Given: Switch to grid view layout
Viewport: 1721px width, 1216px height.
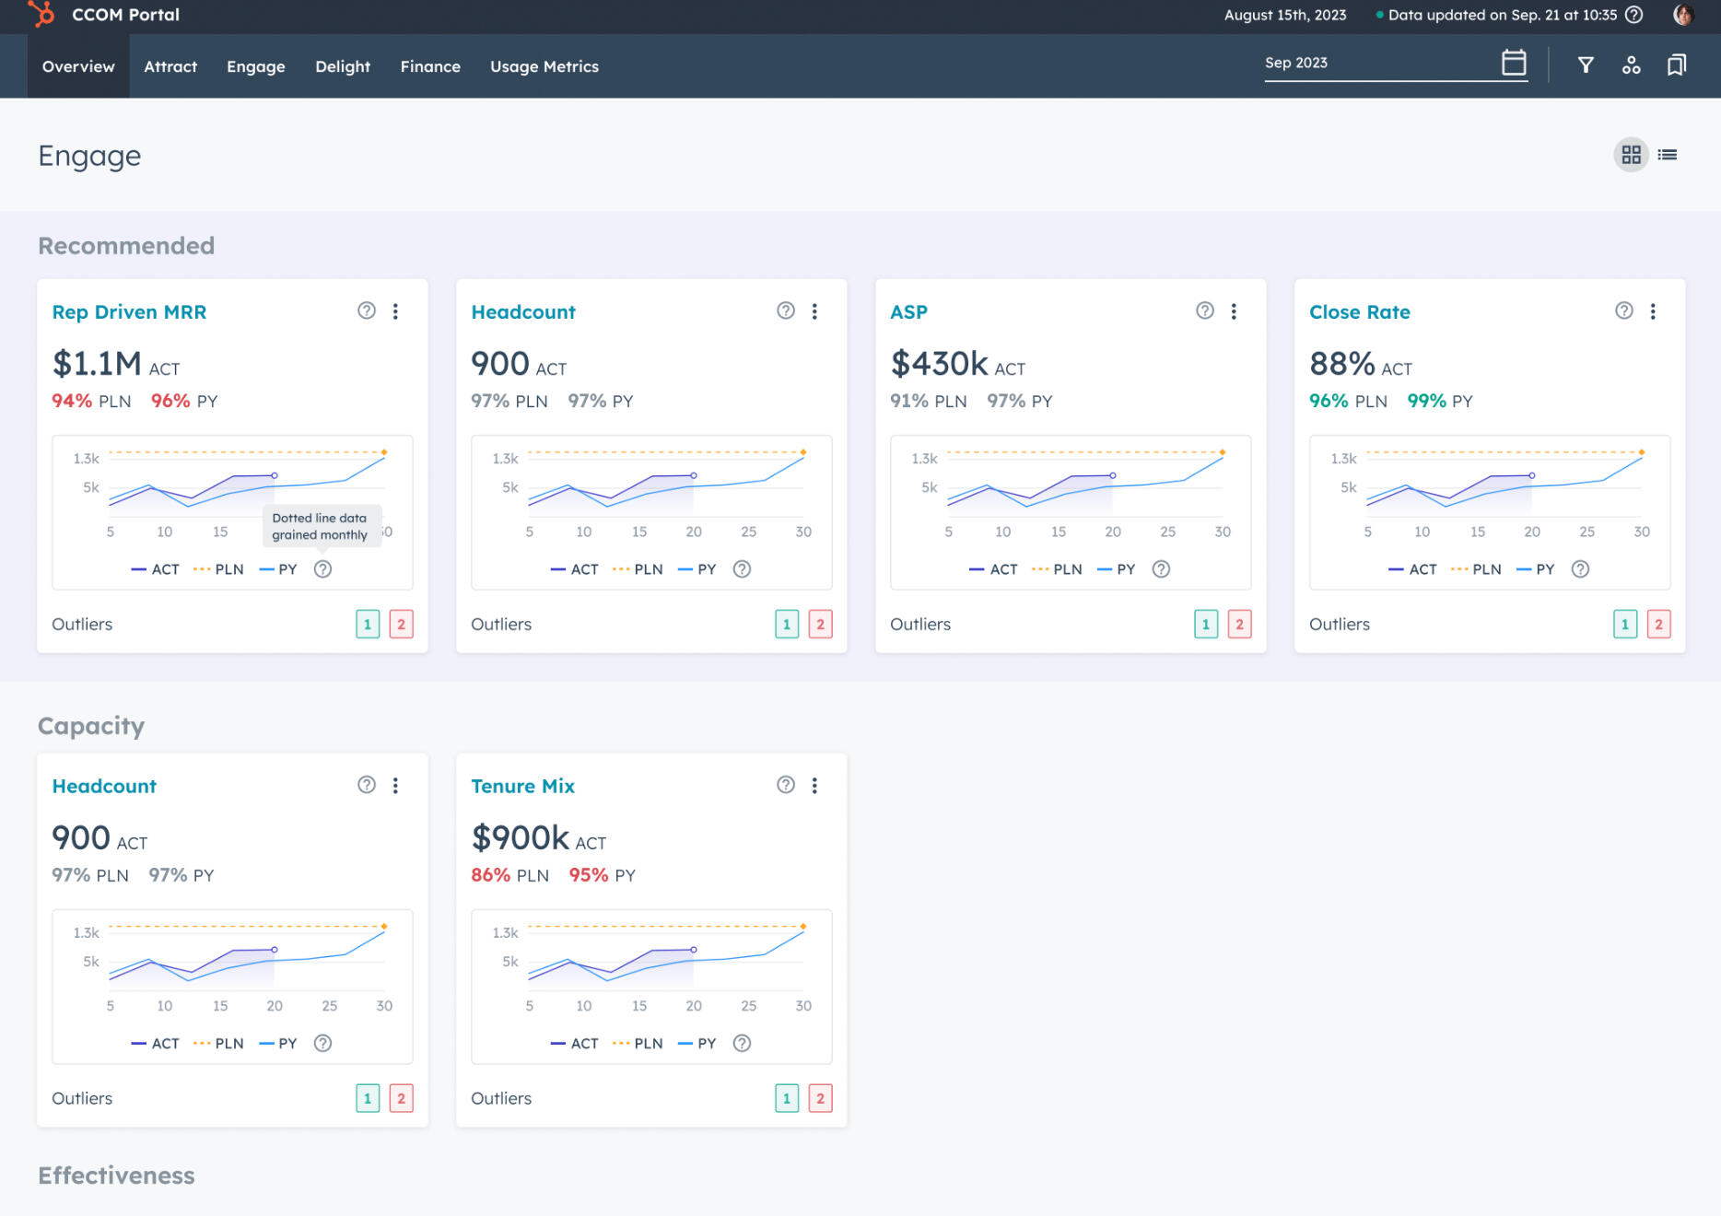Looking at the screenshot, I should 1631,154.
